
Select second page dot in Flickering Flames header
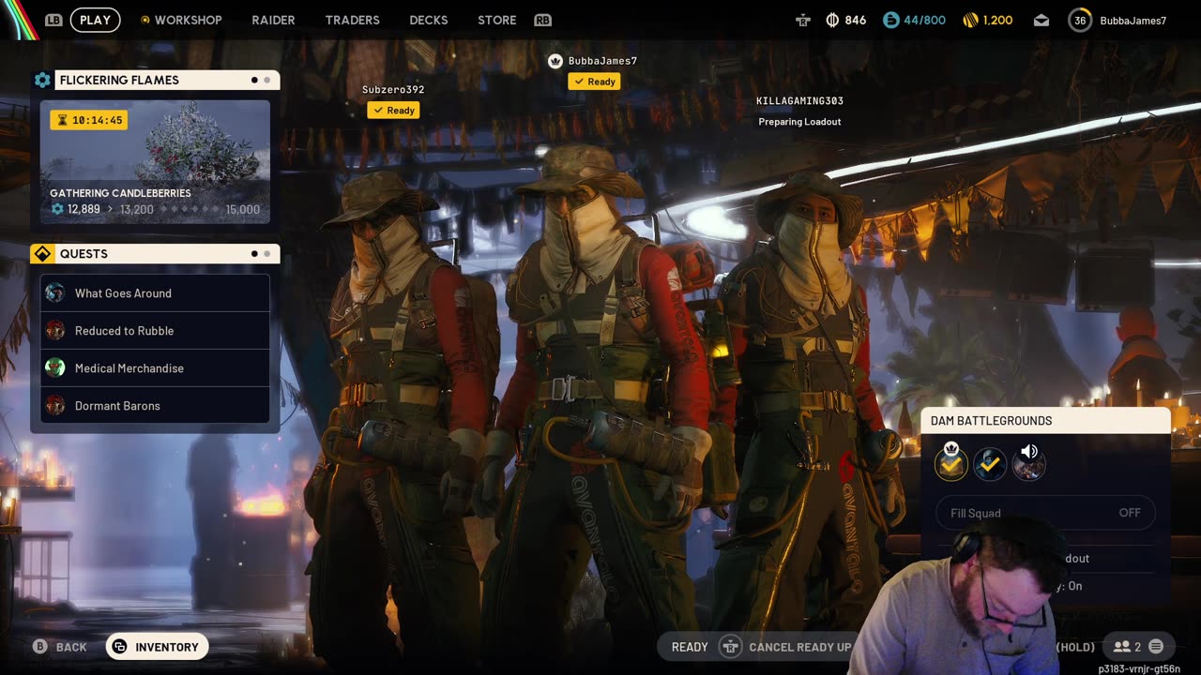[266, 81]
